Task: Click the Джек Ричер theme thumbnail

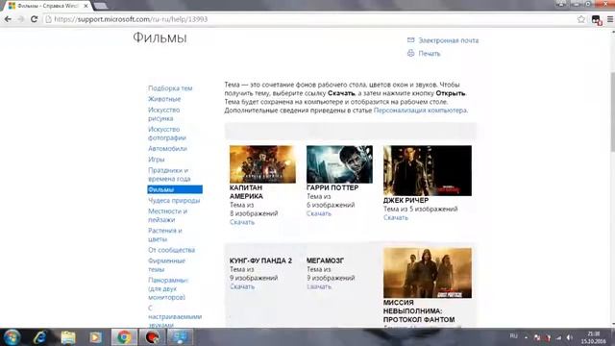Action: [427, 170]
